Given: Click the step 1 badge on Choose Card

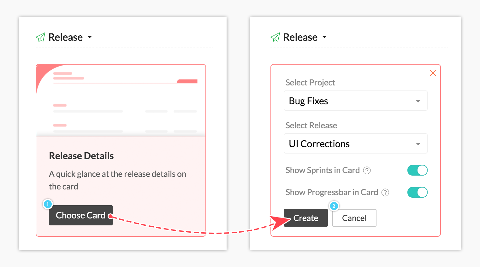Looking at the screenshot, I should [x=48, y=204].
